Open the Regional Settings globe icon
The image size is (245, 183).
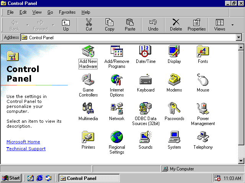pyautogui.click(x=117, y=137)
